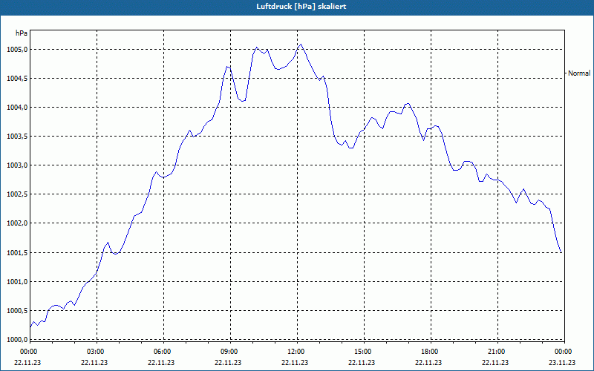The image size is (594, 371).
Task: Click the 22.11.23 date under 03:00
Action: click(94, 363)
